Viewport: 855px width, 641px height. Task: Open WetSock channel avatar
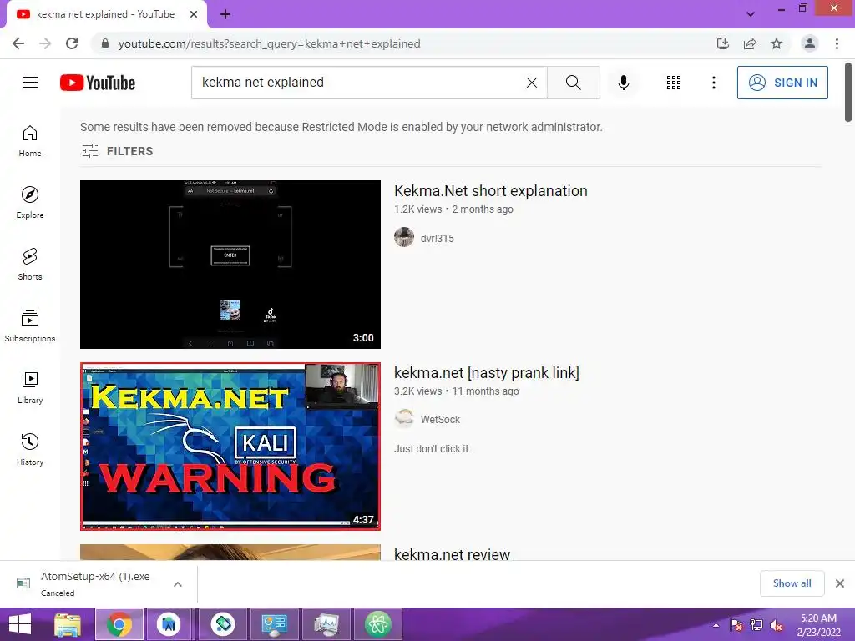[x=404, y=419]
